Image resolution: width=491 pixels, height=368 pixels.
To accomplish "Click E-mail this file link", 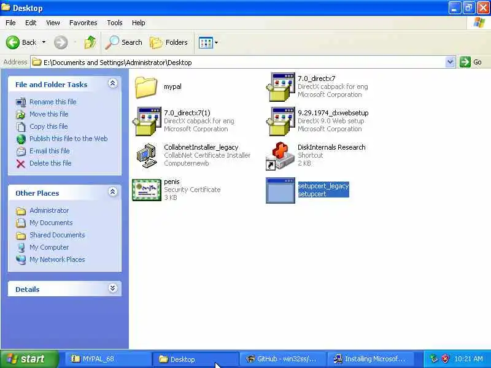I will pyautogui.click(x=50, y=151).
